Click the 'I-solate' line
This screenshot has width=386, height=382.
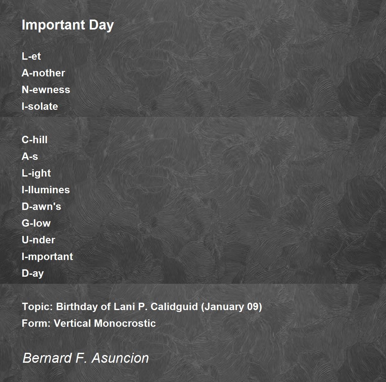pyautogui.click(x=40, y=106)
